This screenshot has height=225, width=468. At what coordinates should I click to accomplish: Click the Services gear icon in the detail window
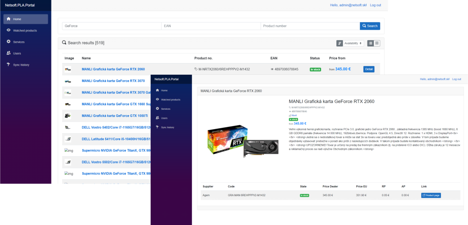pos(157,108)
